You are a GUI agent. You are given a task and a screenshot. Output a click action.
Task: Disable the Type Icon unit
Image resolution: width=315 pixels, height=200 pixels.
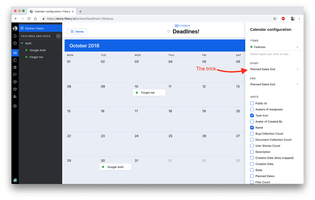point(252,115)
